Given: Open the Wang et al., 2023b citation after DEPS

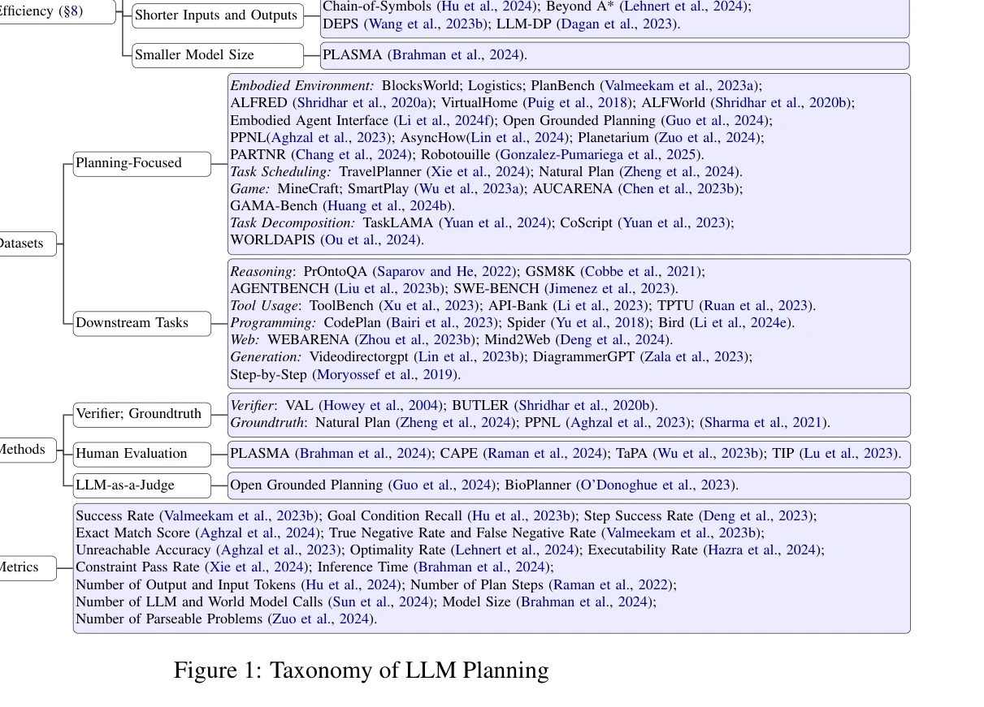Looking at the screenshot, I should tap(426, 24).
